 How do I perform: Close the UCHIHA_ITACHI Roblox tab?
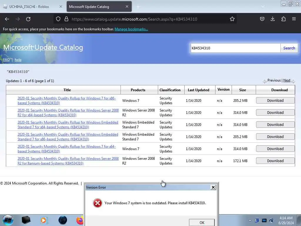pyautogui.click(x=61, y=6)
